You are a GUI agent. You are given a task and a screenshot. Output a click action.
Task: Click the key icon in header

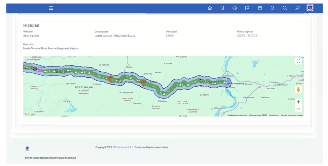(297, 8)
